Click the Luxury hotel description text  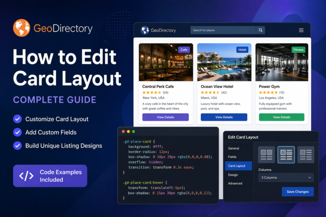click(x=220, y=106)
